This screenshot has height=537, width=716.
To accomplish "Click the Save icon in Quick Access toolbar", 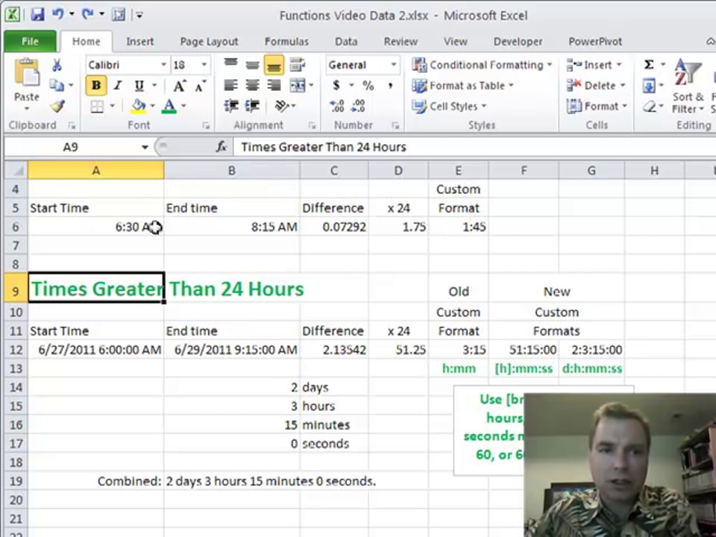I will pos(38,15).
